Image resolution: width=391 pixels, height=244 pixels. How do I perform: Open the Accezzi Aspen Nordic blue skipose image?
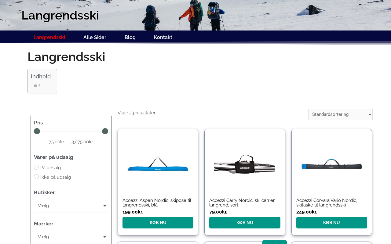(x=158, y=164)
